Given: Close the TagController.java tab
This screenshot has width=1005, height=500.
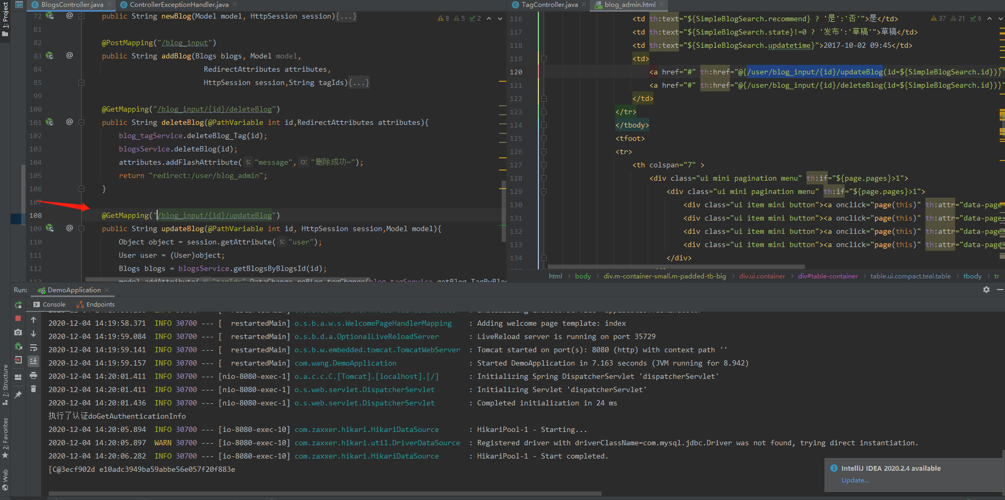Looking at the screenshot, I should [584, 5].
